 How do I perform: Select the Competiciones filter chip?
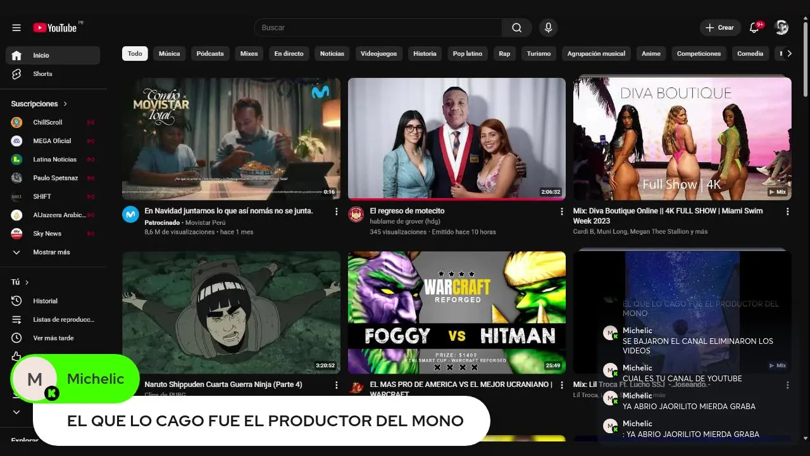pyautogui.click(x=699, y=54)
